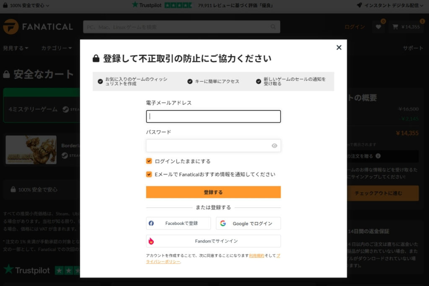Uncheck the stay logged in checkbox

tap(149, 161)
